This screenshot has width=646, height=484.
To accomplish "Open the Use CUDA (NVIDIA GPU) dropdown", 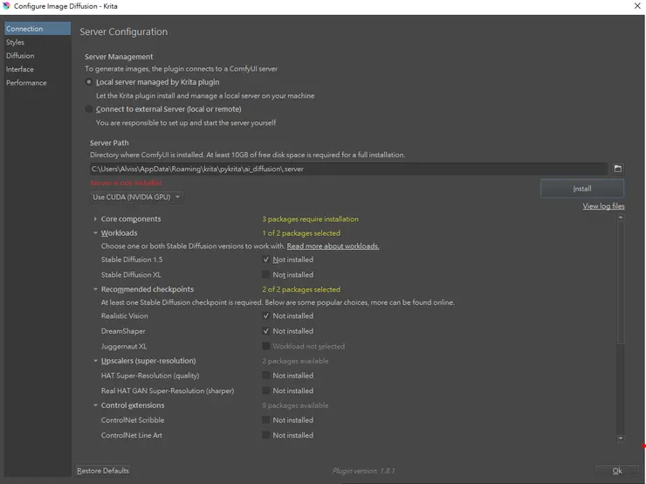I will [137, 197].
